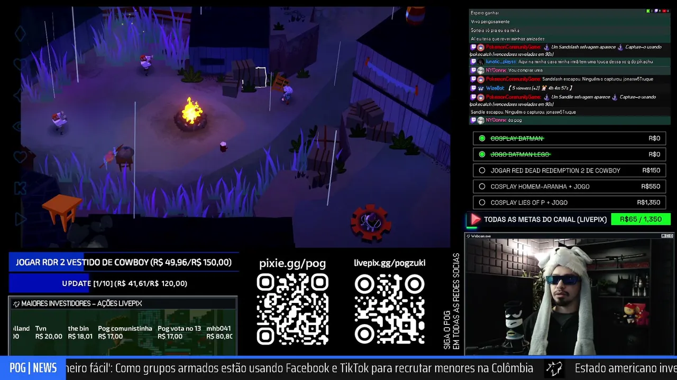
Task: Click the icon beside 'MAIORES INVESTIDORES' header
Action: tap(16, 303)
